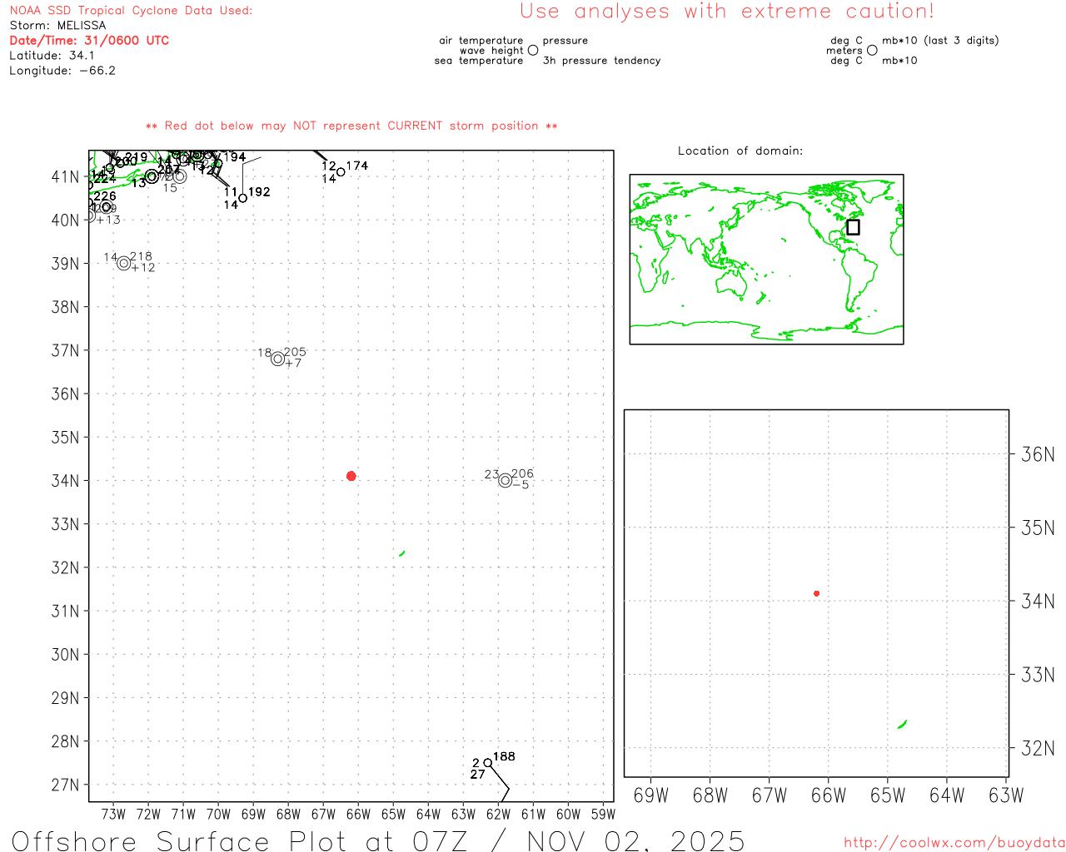The height and width of the screenshot is (852, 1066).
Task: Click the red storm dot in the inset map
Action: tap(816, 593)
